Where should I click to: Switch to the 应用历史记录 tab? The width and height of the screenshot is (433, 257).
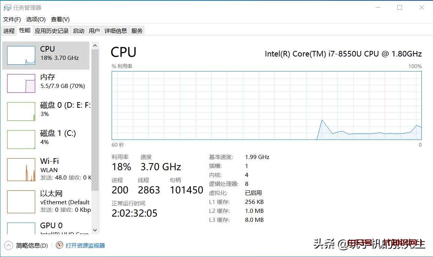tap(52, 31)
